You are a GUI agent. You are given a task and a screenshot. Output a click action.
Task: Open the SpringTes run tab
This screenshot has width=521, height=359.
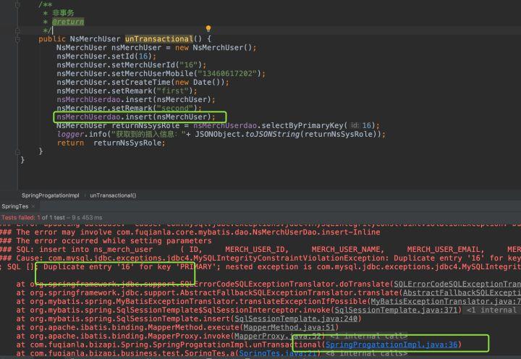(16, 206)
